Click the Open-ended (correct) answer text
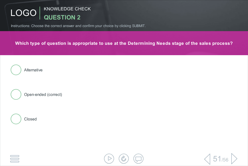The width and height of the screenshot is (248, 166). point(43,95)
